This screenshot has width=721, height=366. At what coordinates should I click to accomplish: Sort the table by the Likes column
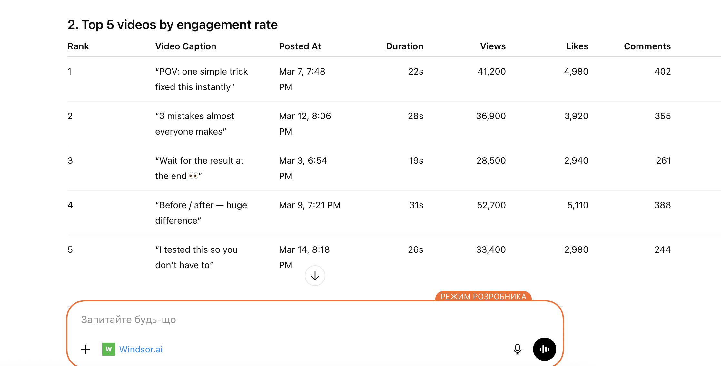tap(577, 46)
